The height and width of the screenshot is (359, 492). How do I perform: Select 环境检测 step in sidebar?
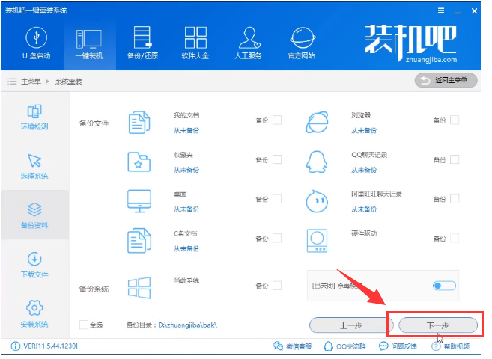(34, 116)
